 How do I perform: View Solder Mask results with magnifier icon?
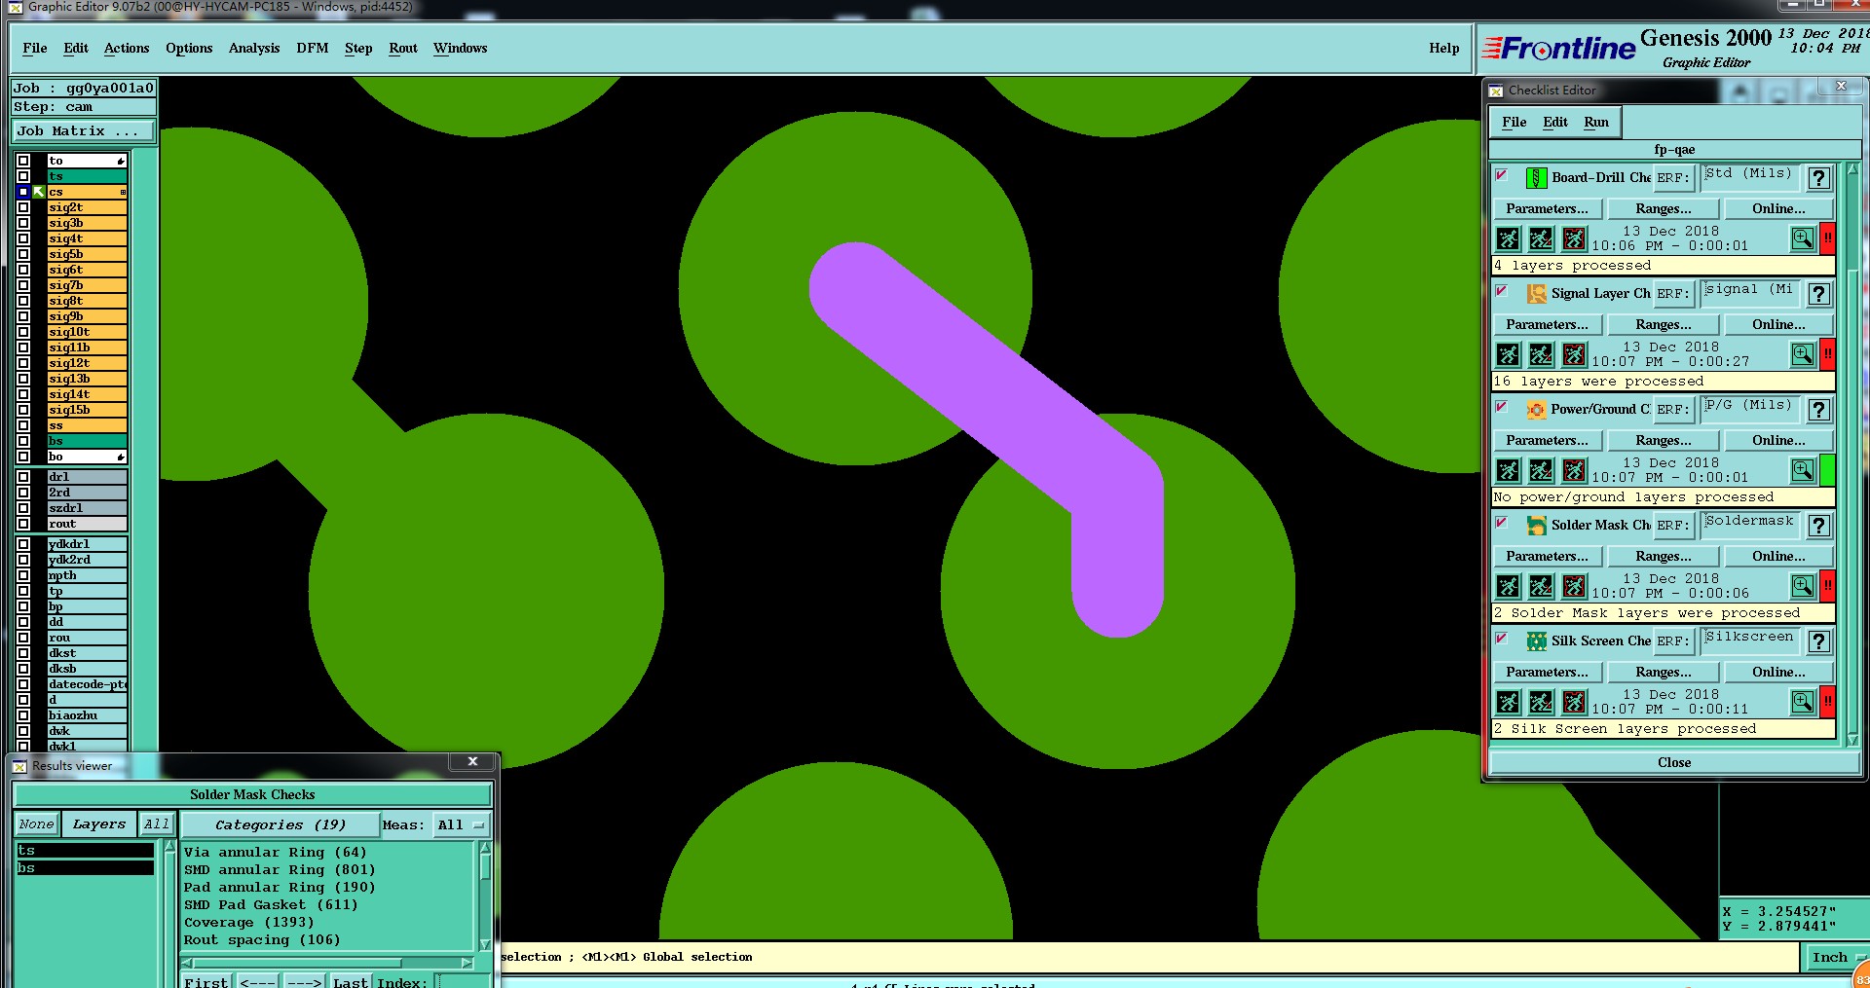pos(1802,586)
